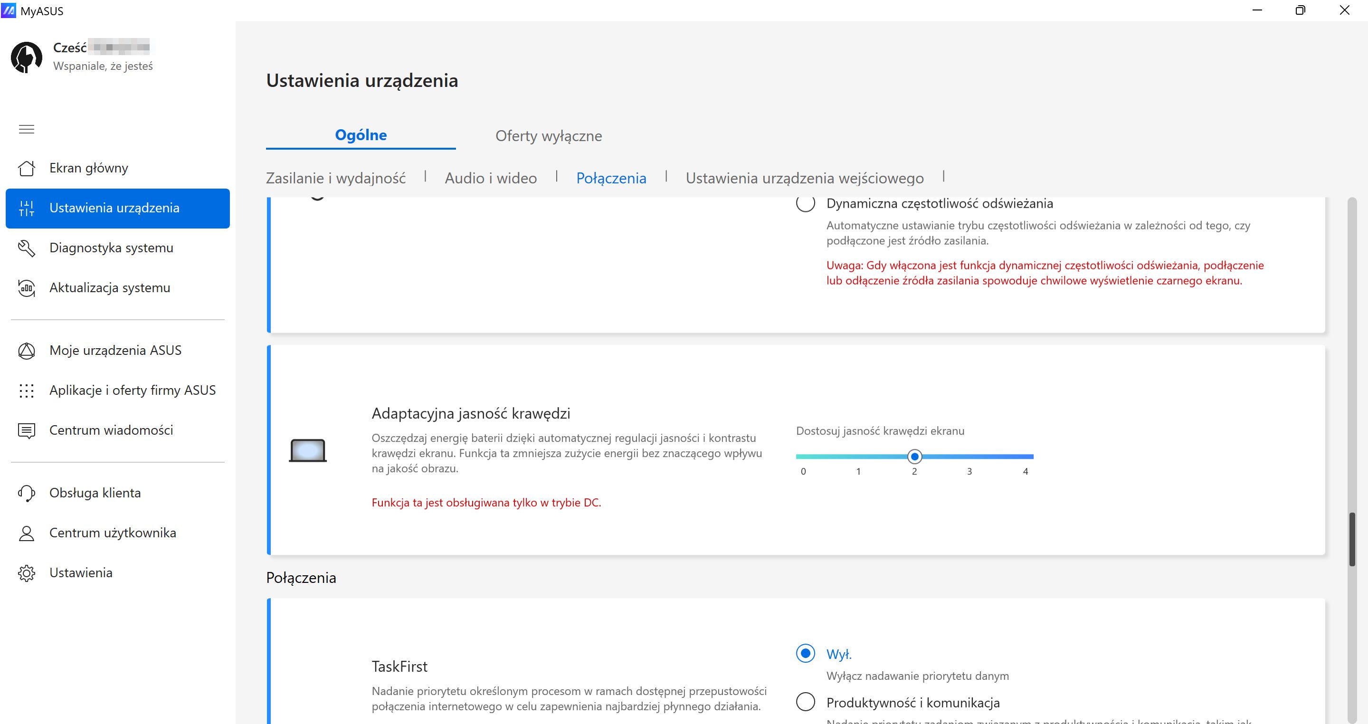
Task: Click the sliders icon for Ustawienia urządzenia
Action: [27, 208]
